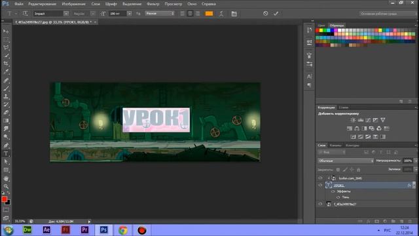Open the layer opacity dropdown arrow
Image resolution: width=419 pixels, height=236 pixels.
(x=416, y=161)
